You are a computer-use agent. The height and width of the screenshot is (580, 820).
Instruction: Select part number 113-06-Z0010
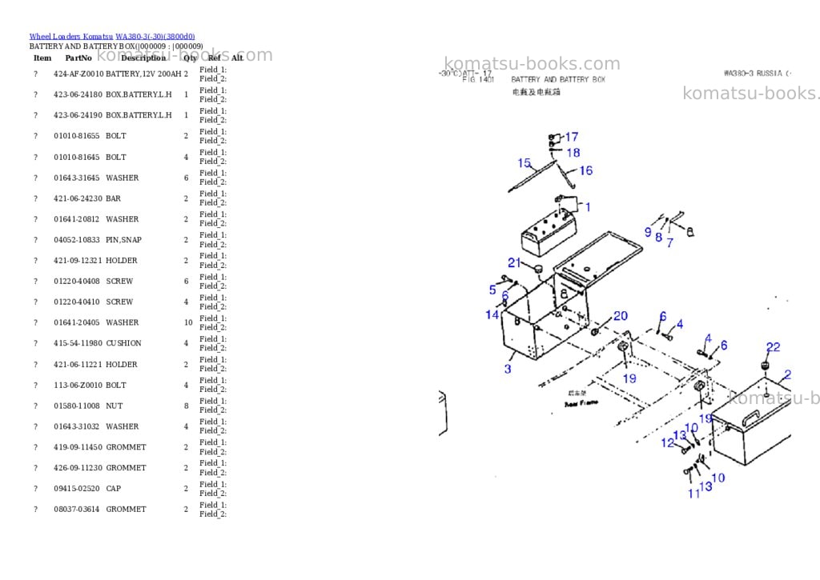coord(78,386)
